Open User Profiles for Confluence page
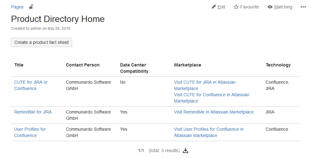The width and height of the screenshot is (312, 158). [30, 132]
